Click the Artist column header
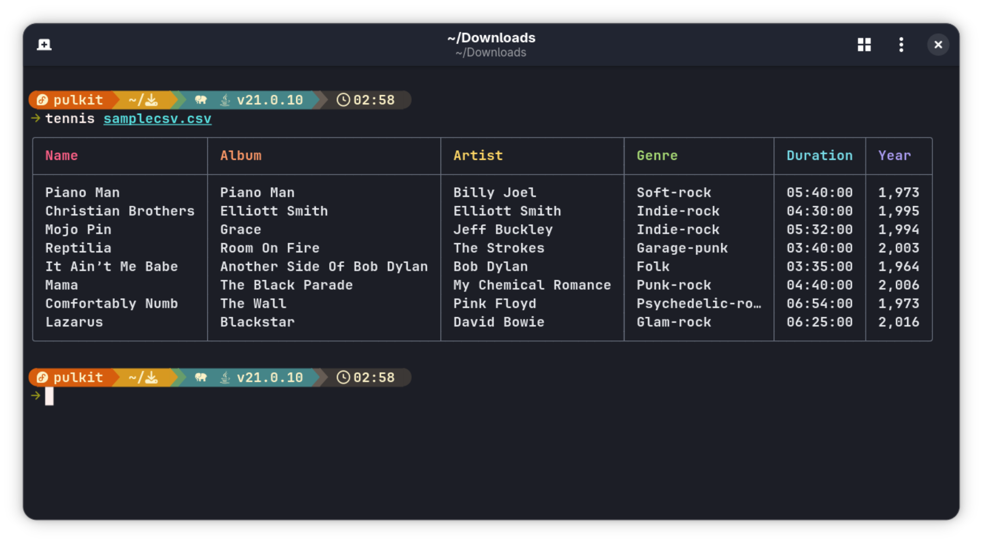The height and width of the screenshot is (543, 983). tap(478, 155)
